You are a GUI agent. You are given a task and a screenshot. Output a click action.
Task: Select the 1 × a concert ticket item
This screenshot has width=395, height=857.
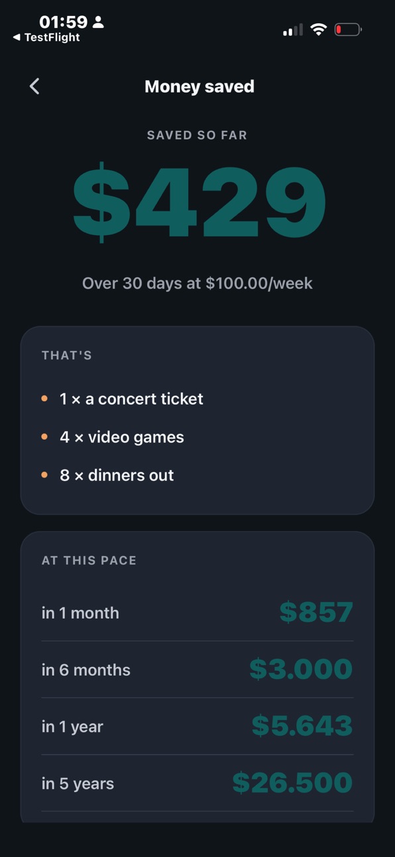coord(131,399)
